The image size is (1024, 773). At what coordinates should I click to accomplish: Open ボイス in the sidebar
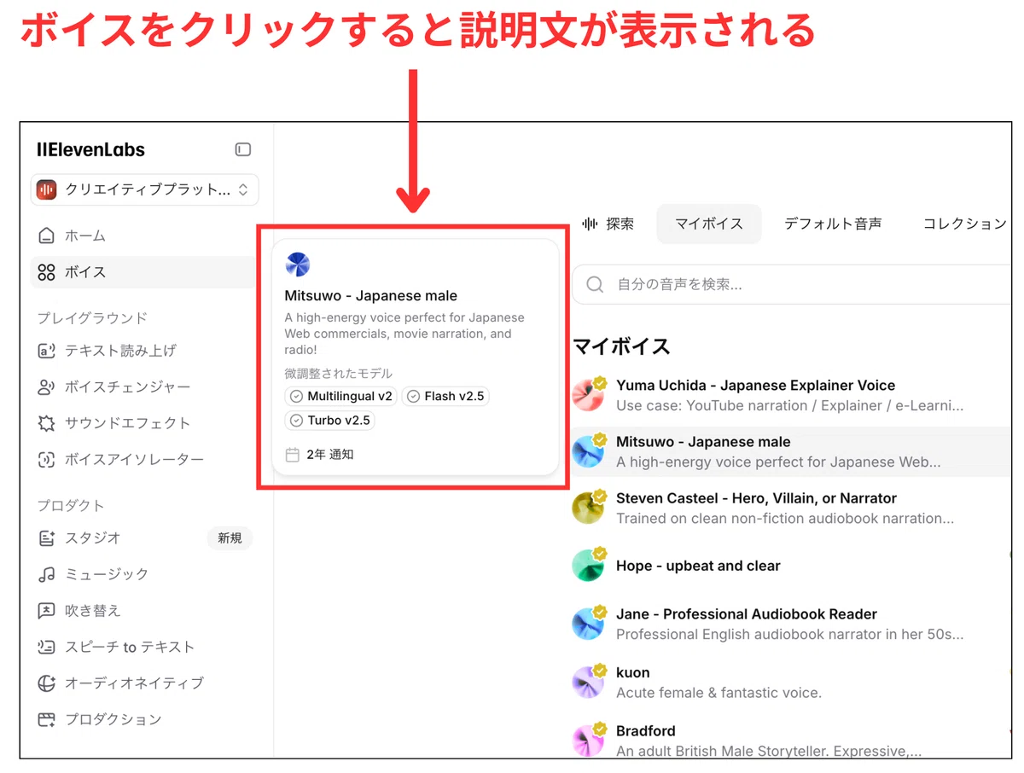click(144, 272)
